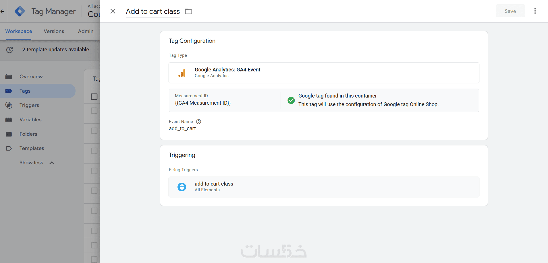Switch to the Versions tab

pos(54,31)
